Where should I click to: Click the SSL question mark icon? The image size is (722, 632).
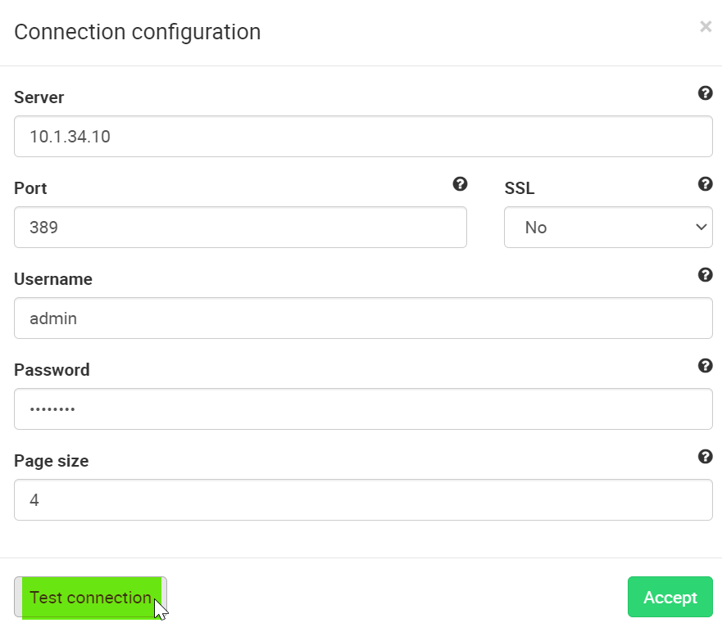705,184
